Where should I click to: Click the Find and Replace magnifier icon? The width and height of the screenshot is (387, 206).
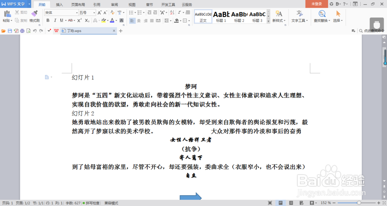click(x=322, y=14)
